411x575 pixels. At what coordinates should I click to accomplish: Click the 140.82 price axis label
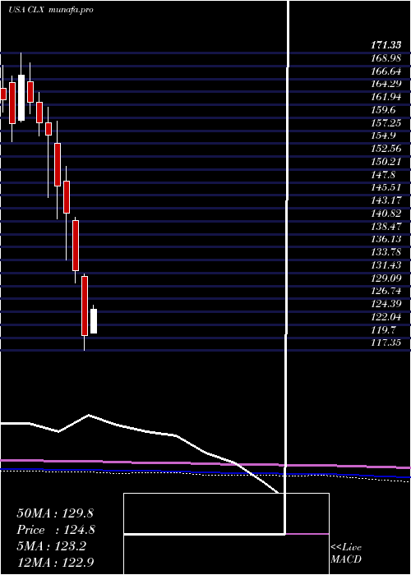[x=386, y=214]
